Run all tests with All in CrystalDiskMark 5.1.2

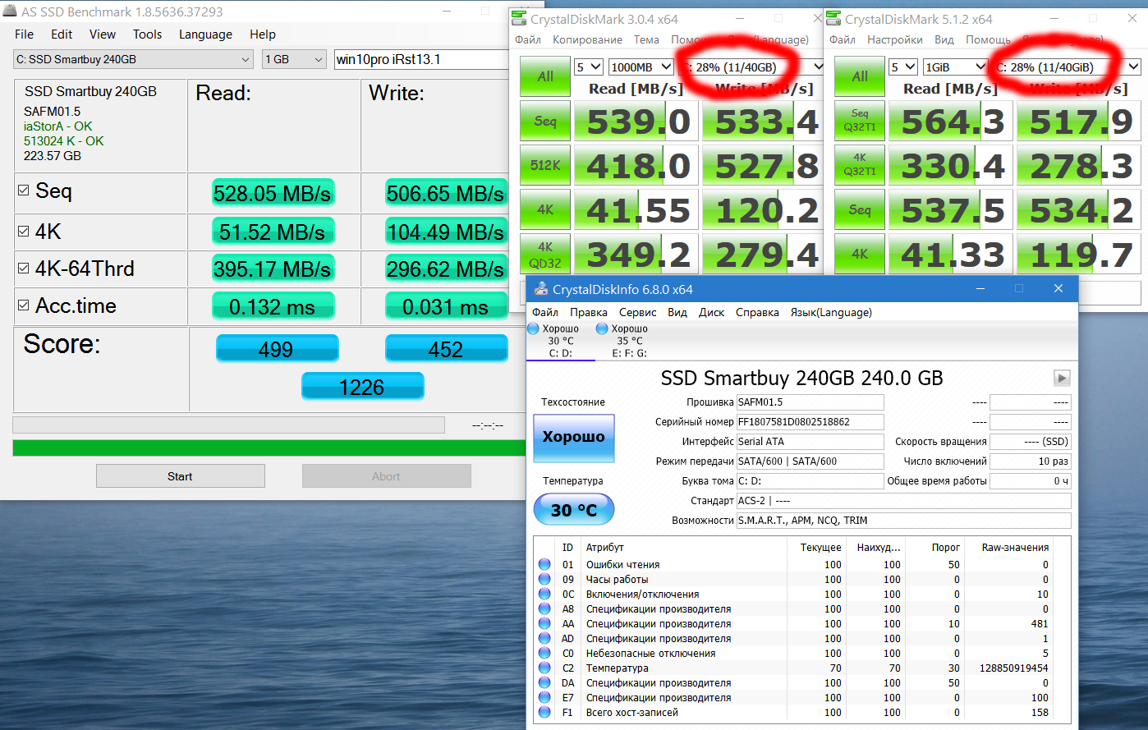coord(860,76)
